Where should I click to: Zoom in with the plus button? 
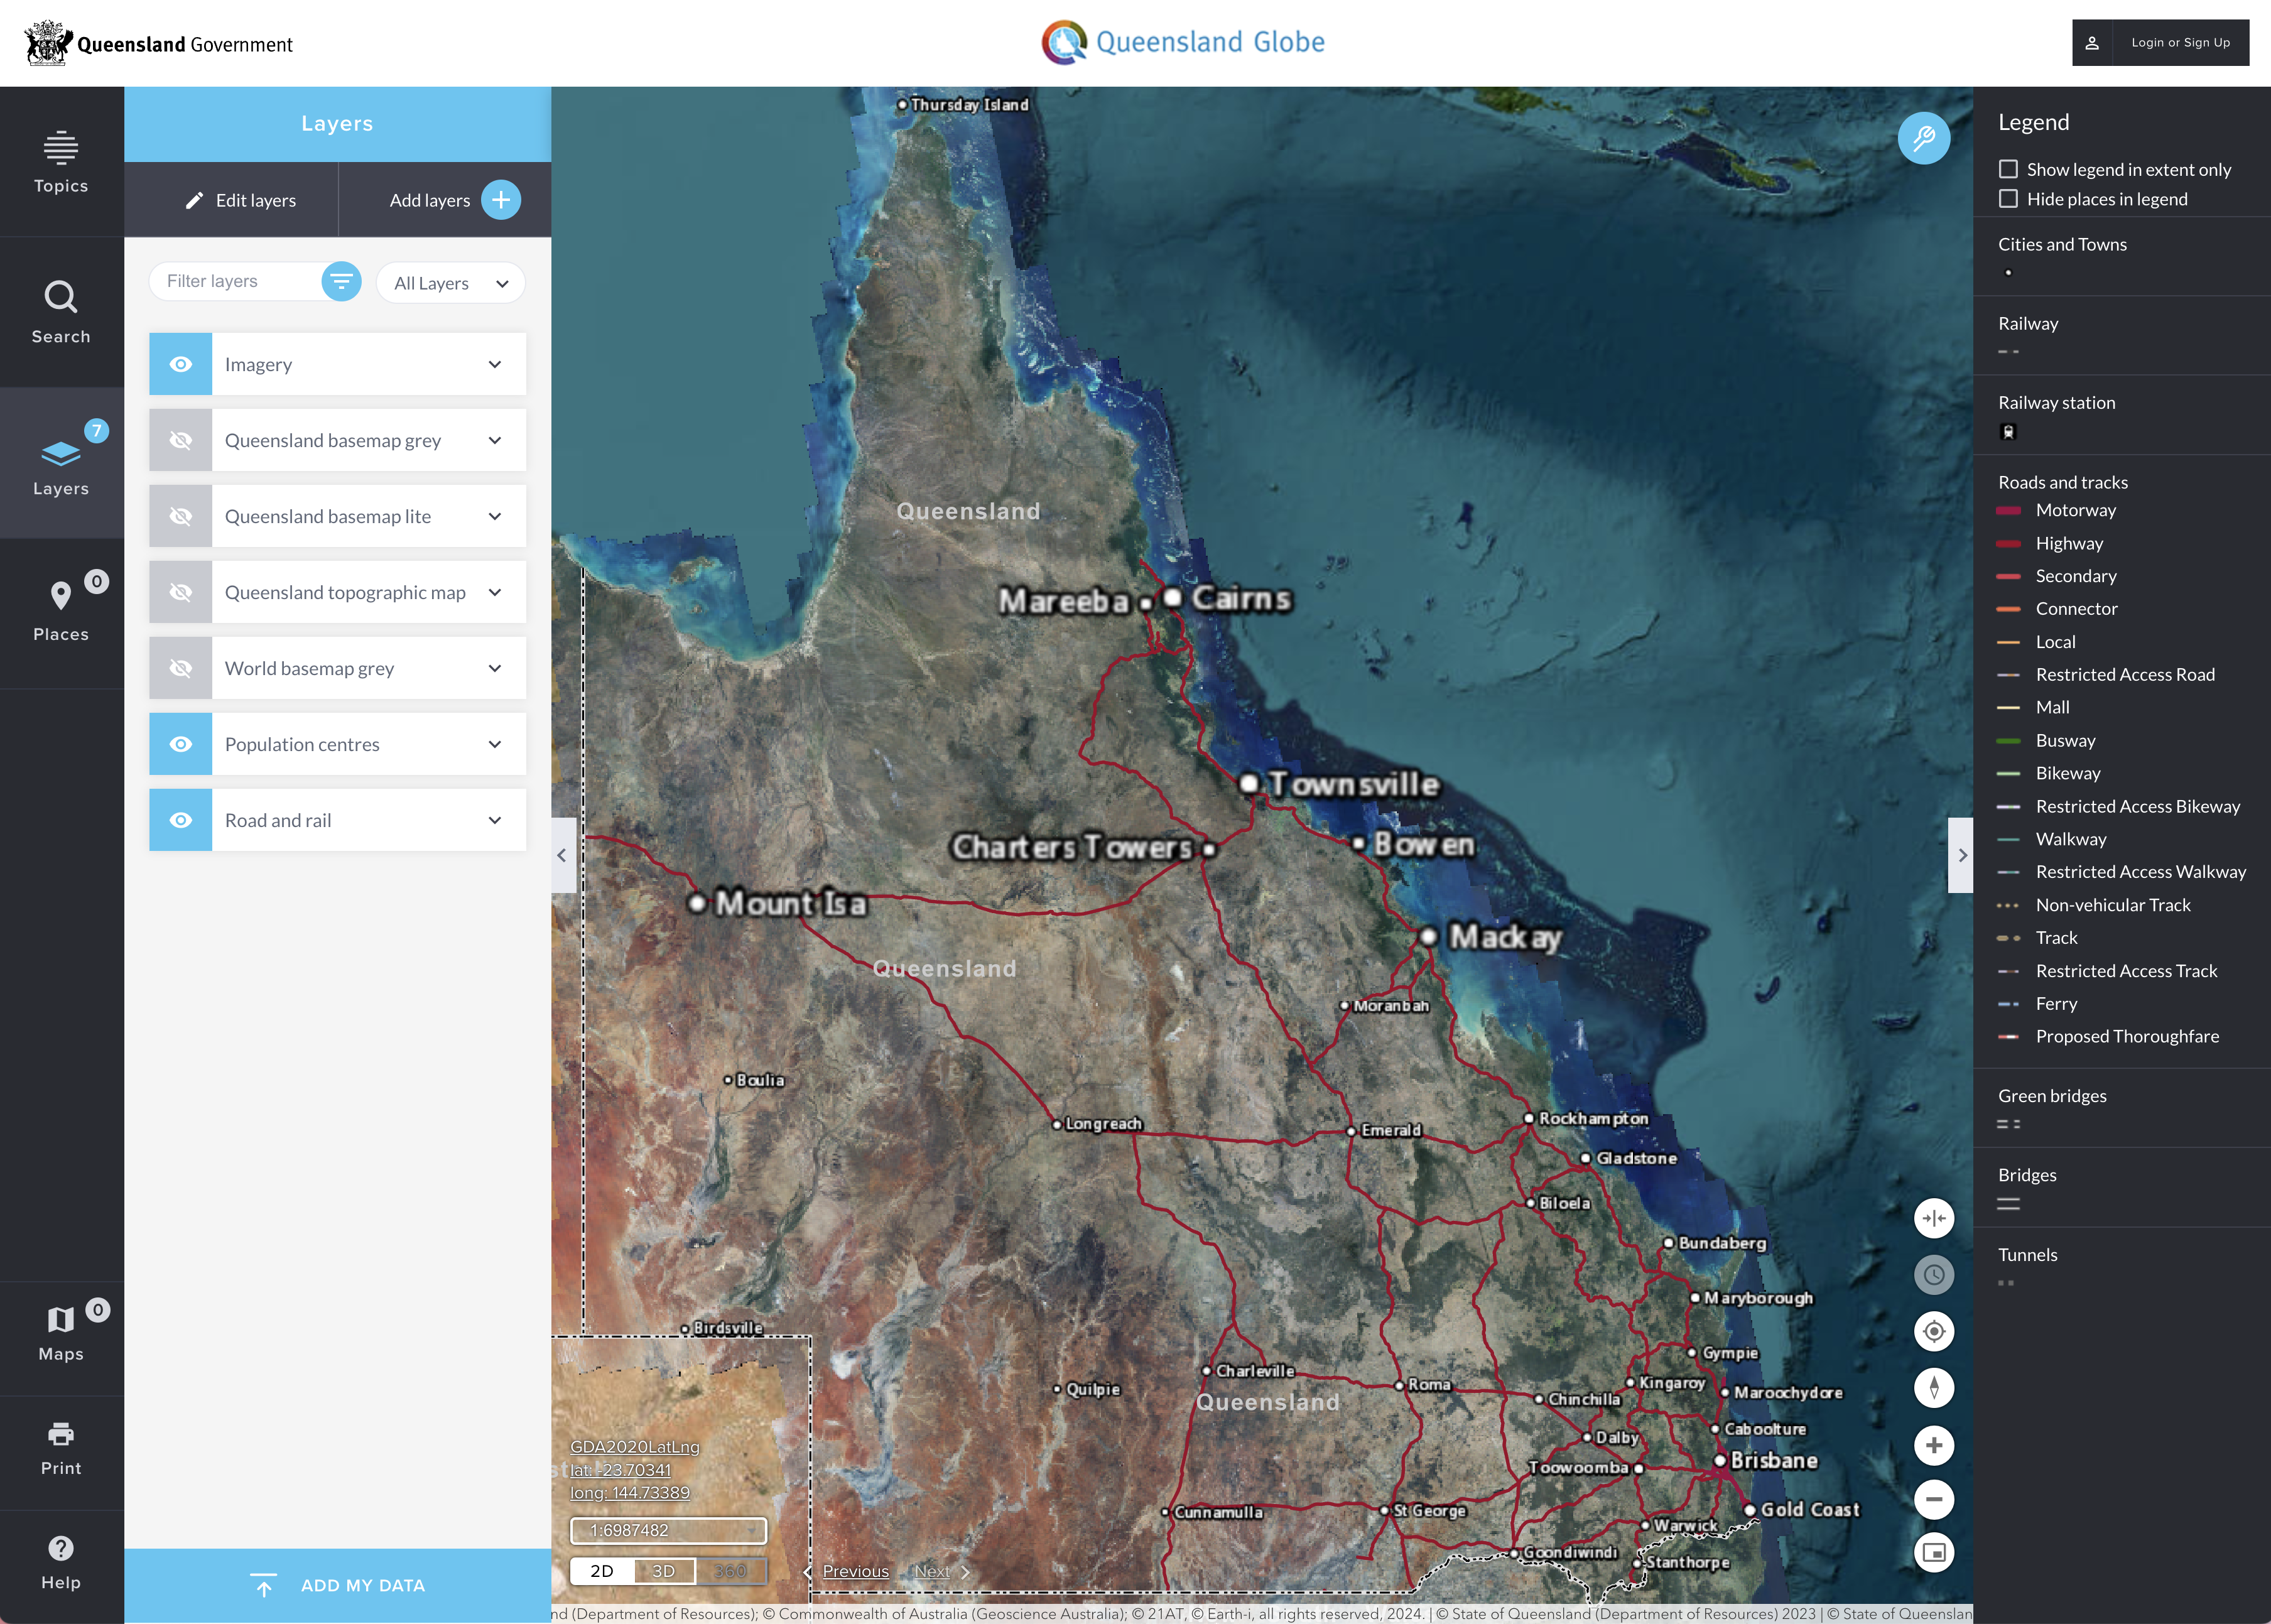click(x=1933, y=1445)
